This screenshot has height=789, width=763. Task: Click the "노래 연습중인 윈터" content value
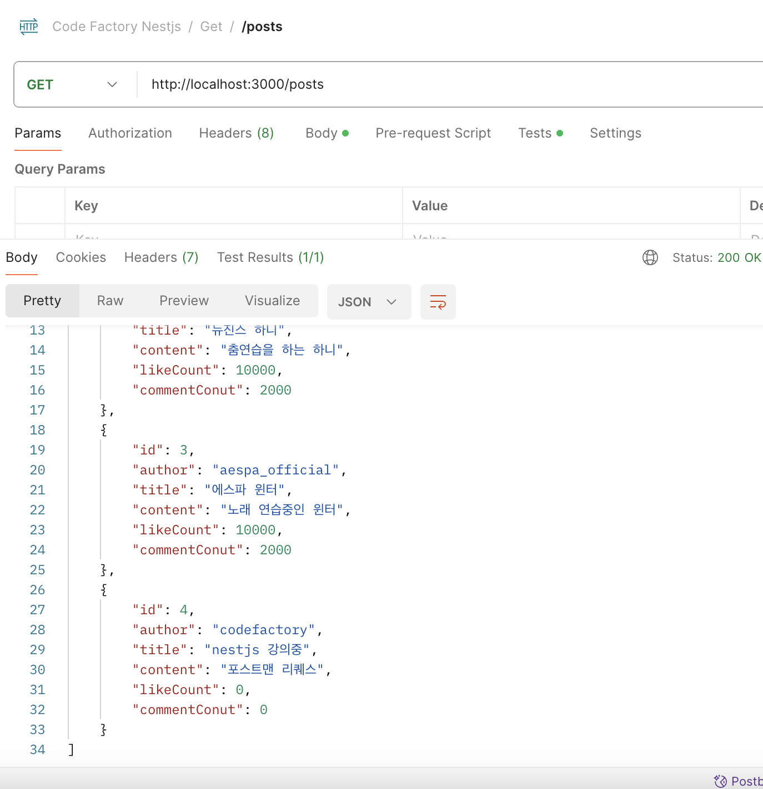[x=282, y=510]
